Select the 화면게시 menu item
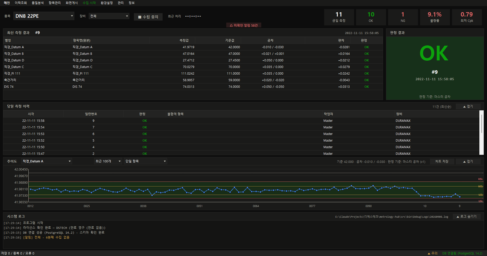Image resolution: width=487 pixels, height=256 pixels. pos(72,3)
